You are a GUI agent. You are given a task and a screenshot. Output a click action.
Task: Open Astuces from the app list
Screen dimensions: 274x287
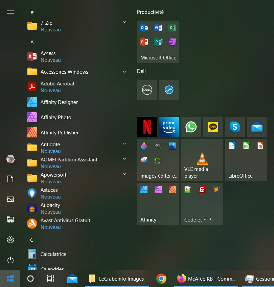pos(77,193)
